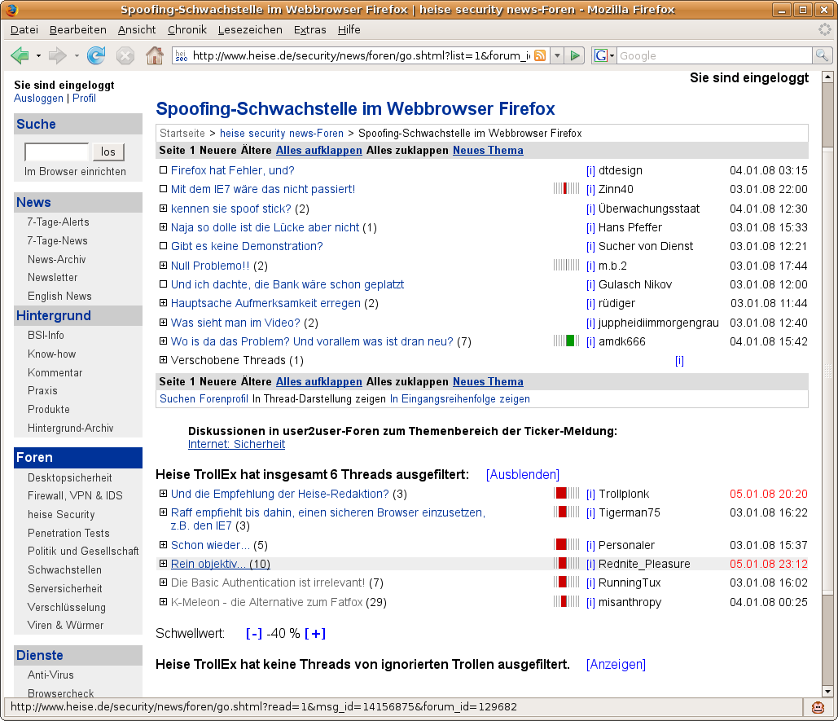Open the [i] info link for Rednite_Pleasure
Viewport: 838px width, 721px height.
(x=590, y=564)
